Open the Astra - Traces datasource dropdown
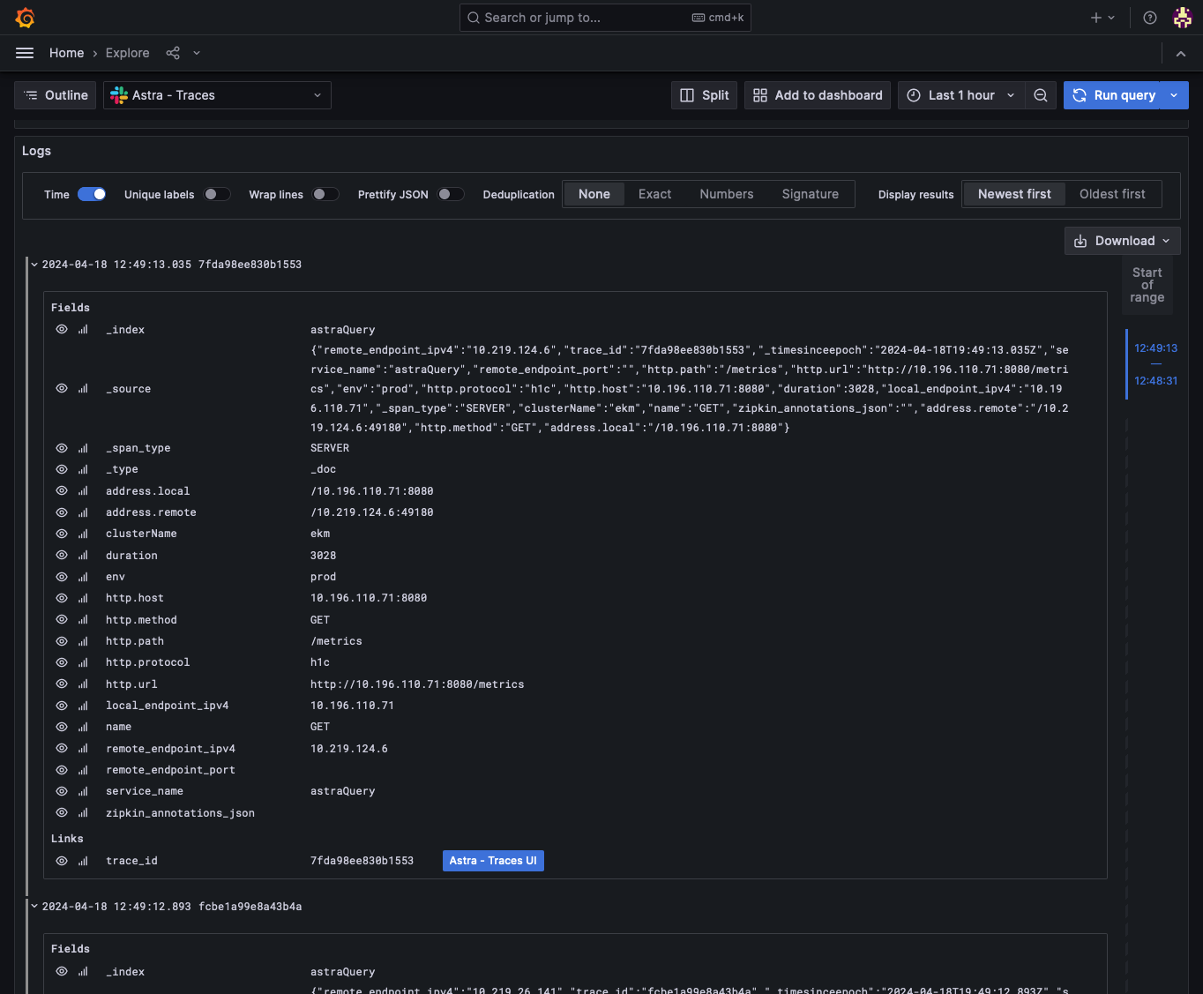1203x994 pixels. pos(217,95)
